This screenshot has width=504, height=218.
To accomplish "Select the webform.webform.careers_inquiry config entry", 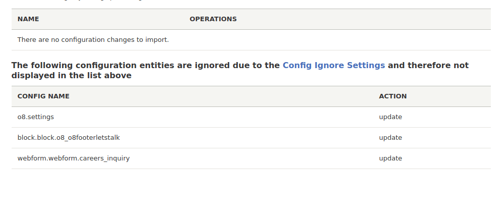I will pos(74,158).
